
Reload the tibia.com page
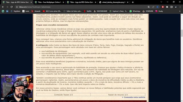11,7
